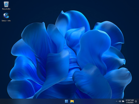139x104 pixels.
Task: Click the recycling arrows symbol on the bin
Action: [x=6, y=4]
